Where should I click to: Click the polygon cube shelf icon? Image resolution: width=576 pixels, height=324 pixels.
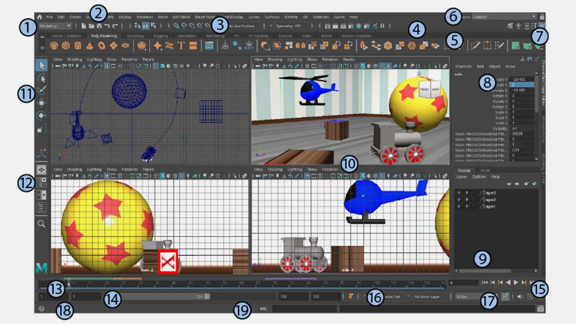66,46
